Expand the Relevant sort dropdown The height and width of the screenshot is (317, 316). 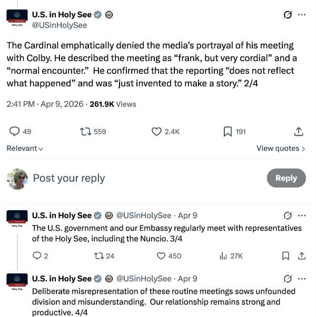coord(25,148)
